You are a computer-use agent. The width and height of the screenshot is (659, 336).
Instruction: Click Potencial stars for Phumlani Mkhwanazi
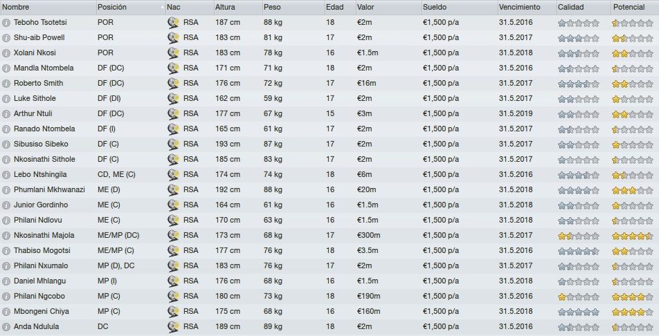click(x=632, y=190)
